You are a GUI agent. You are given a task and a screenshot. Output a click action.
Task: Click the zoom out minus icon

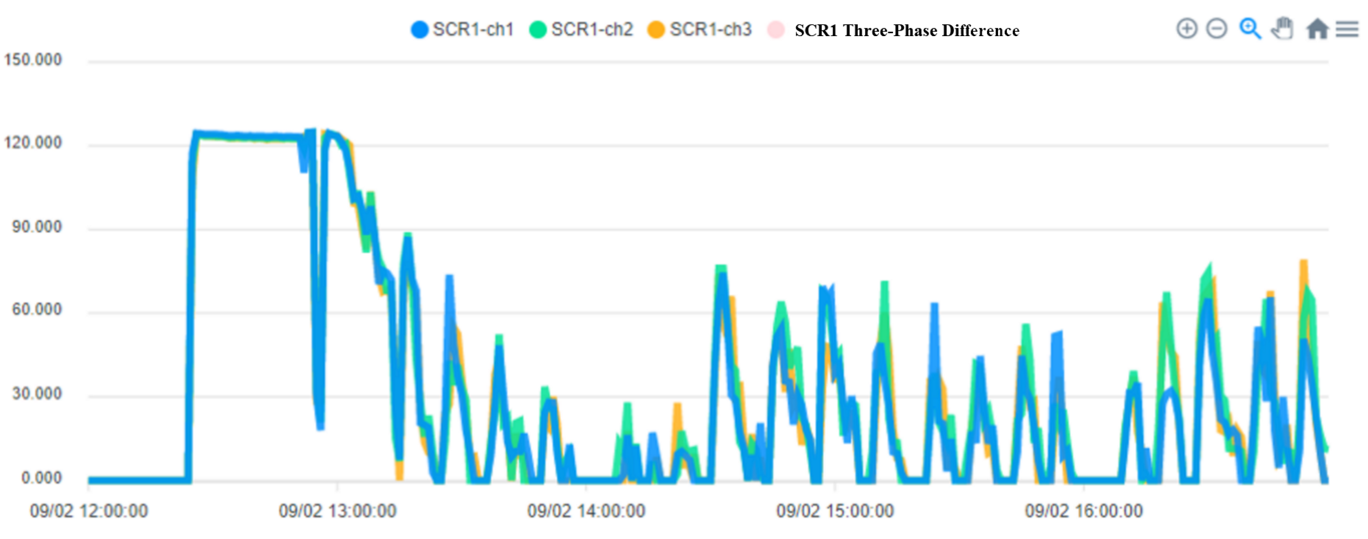click(1216, 28)
